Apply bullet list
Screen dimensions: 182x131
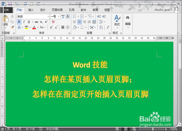75,16
